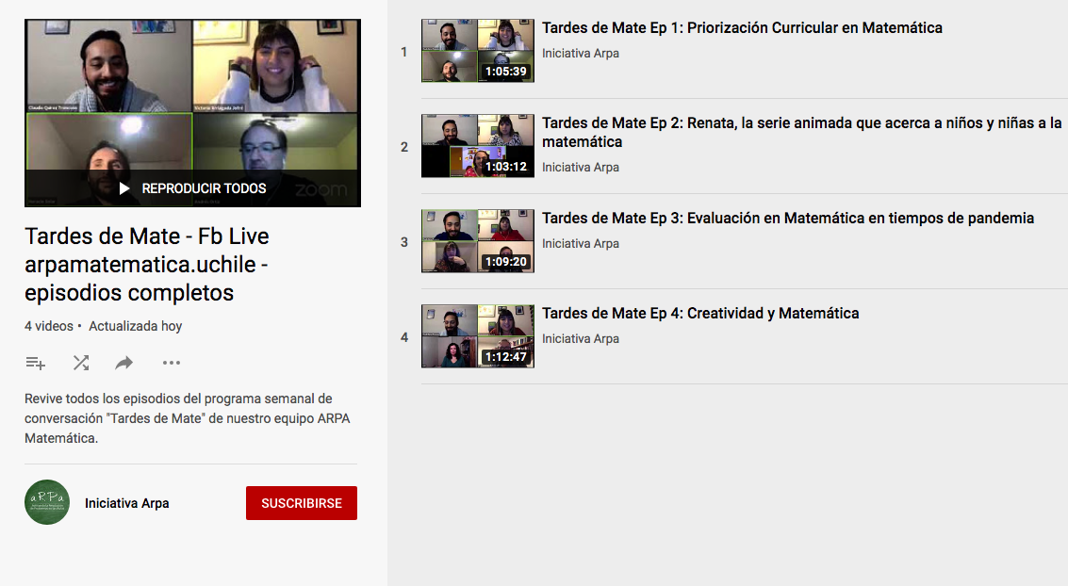Click the Iniciativa Arpa channel avatar

(47, 502)
